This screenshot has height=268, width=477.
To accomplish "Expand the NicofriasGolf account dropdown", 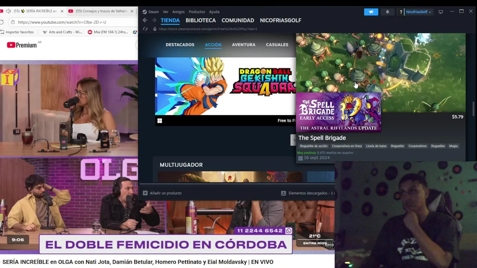I will [x=418, y=12].
